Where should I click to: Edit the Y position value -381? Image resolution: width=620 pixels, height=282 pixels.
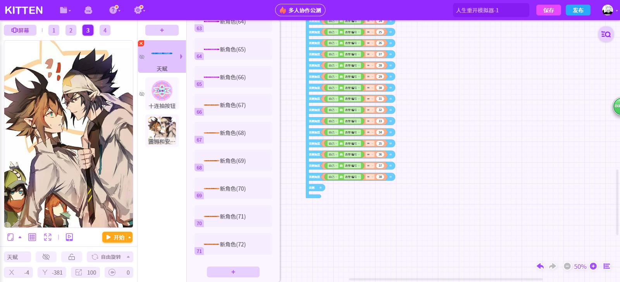pyautogui.click(x=52, y=272)
